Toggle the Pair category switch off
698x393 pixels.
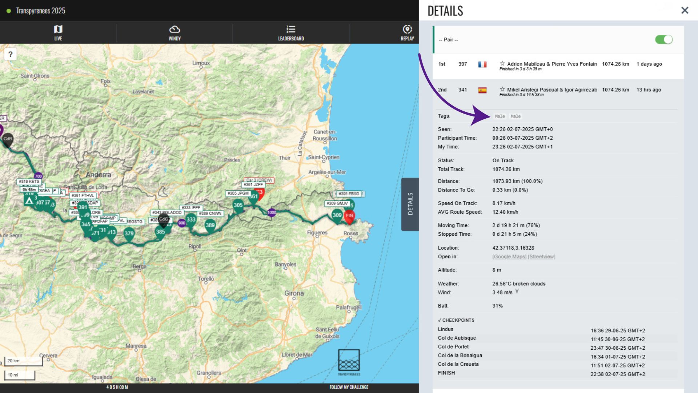point(664,39)
